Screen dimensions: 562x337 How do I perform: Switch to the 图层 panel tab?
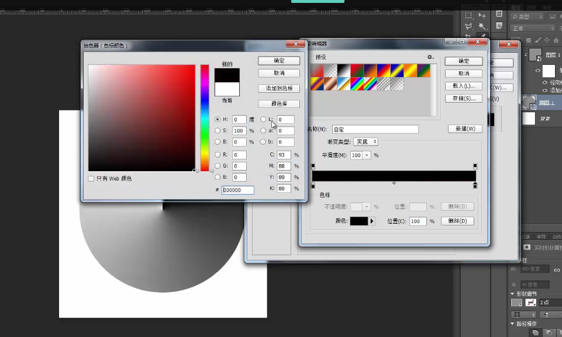coord(516,8)
